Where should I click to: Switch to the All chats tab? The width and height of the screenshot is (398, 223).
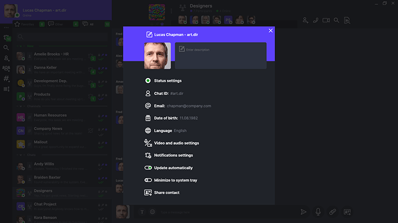[x=88, y=24]
